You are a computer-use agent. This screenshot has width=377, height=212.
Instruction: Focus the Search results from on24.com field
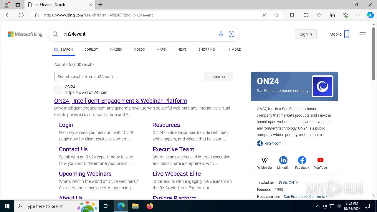tap(128, 77)
